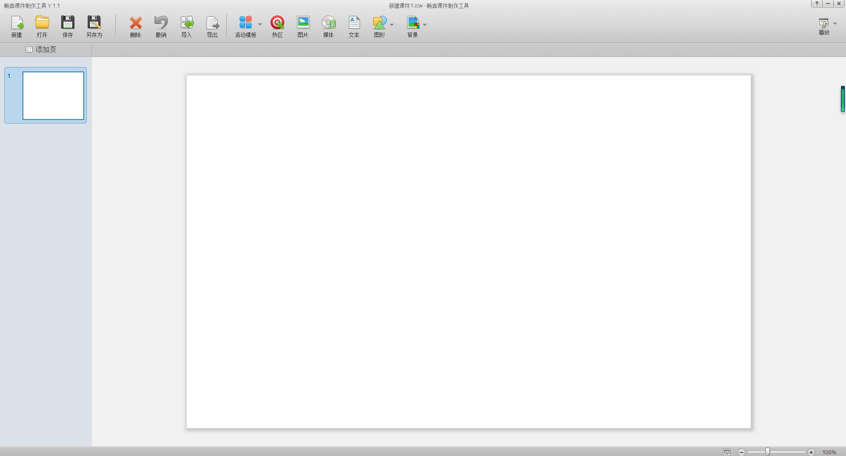Viewport: 846px width, 456px height.
Task: Open the help question mark
Action: point(817,4)
